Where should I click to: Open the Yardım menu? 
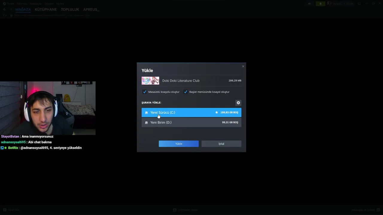click(x=60, y=4)
